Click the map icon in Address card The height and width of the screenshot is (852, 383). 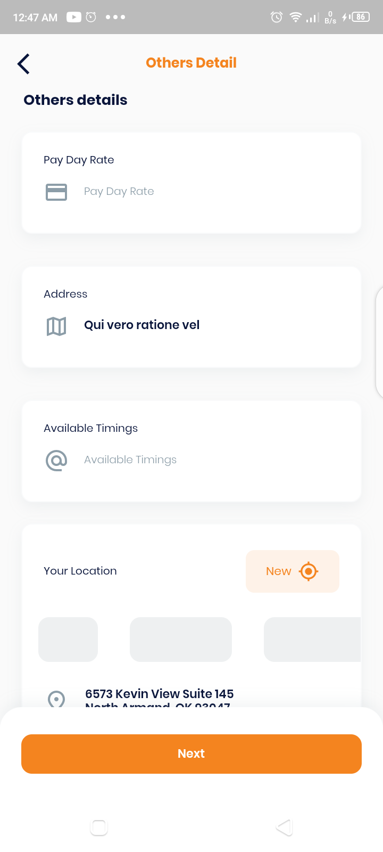point(56,326)
